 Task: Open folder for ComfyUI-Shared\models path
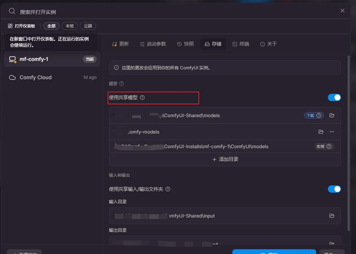(x=332, y=115)
